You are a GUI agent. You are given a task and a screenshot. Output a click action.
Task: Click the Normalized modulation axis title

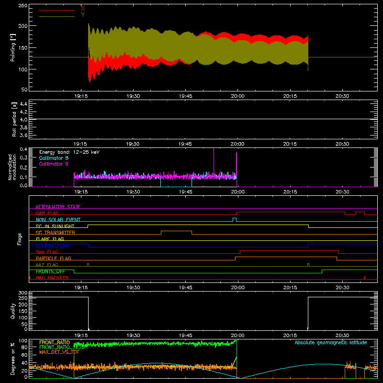point(12,167)
